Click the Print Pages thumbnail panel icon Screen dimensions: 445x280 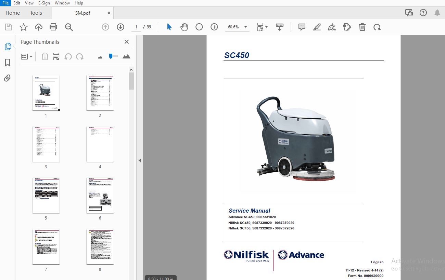56,56
